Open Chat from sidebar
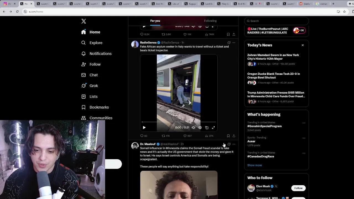 pos(90,75)
